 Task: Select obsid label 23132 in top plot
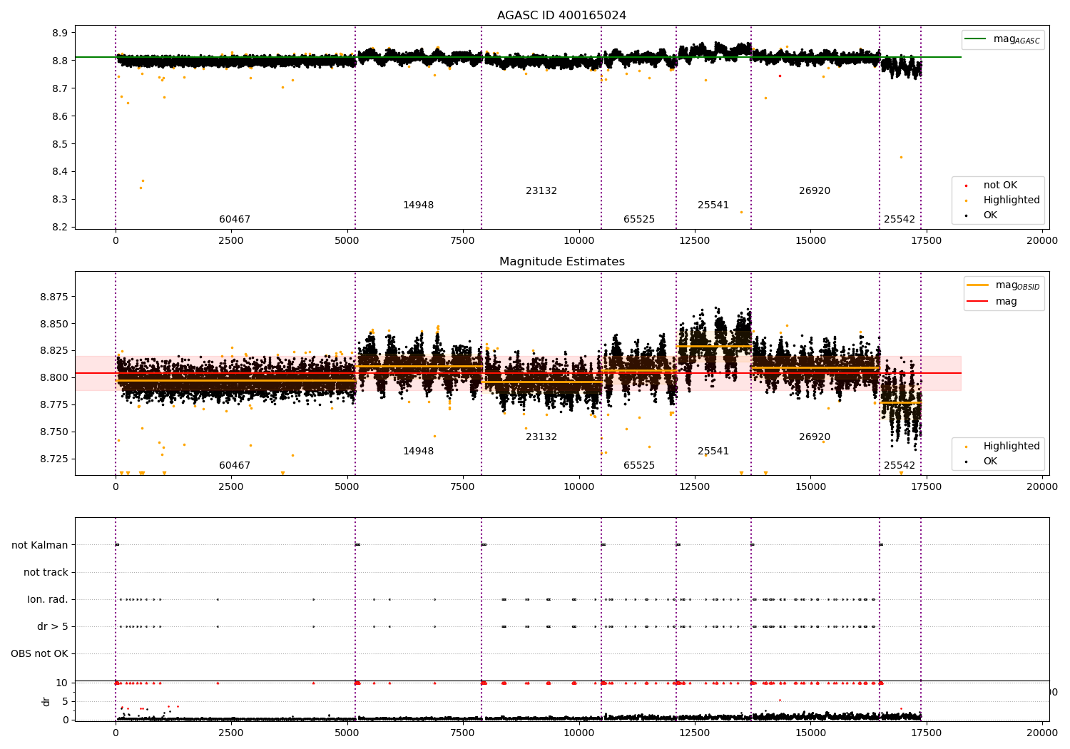[x=541, y=190]
